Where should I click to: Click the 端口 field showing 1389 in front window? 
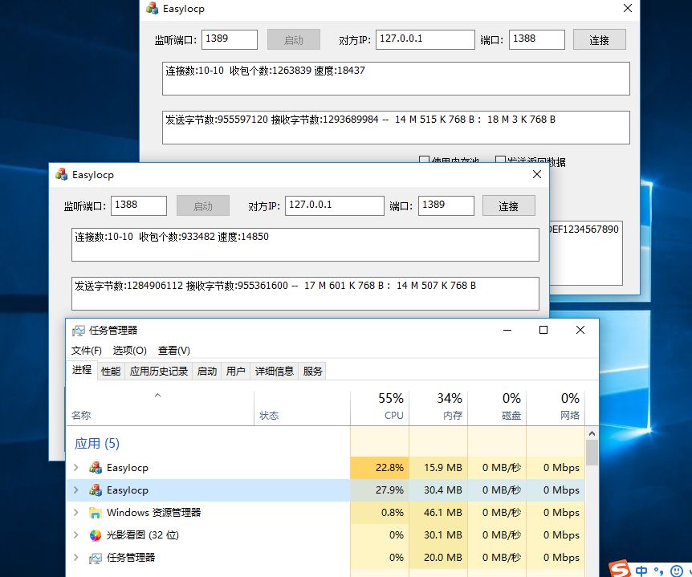(x=446, y=205)
